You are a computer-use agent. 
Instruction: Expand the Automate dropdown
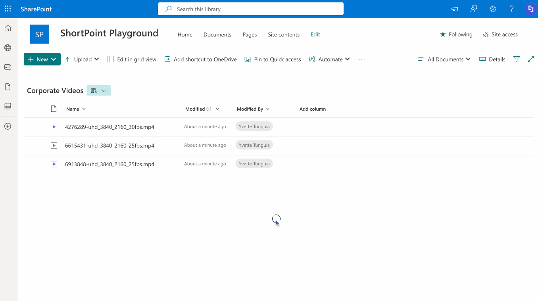(329, 59)
